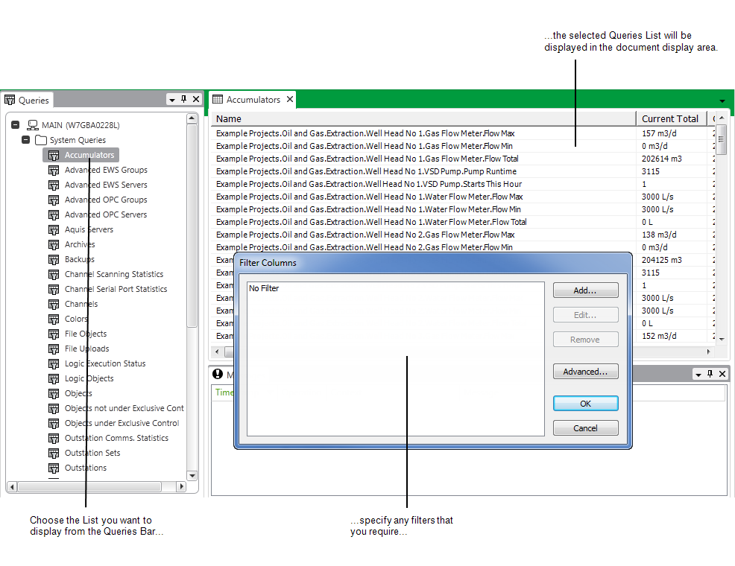This screenshot has height=566, width=735.
Task: Click the System Queries folder icon
Action: tap(41, 140)
